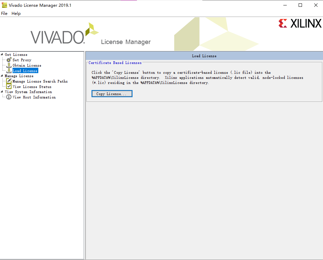Image resolution: width=323 pixels, height=260 pixels.
Task: Collapse the View System Information tree group
Action: 2,92
